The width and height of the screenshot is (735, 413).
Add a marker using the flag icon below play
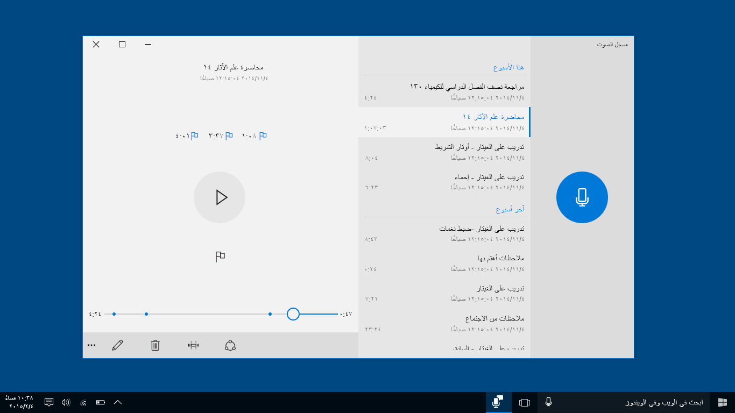[x=220, y=257]
